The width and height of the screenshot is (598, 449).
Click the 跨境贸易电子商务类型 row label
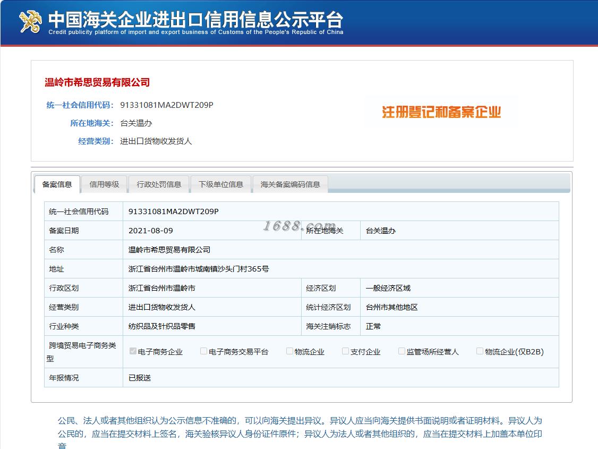82,352
